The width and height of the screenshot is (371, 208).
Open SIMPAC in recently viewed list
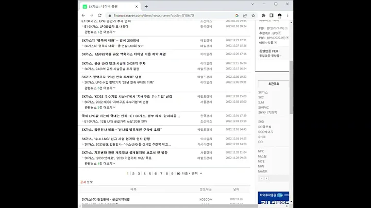[263, 107]
